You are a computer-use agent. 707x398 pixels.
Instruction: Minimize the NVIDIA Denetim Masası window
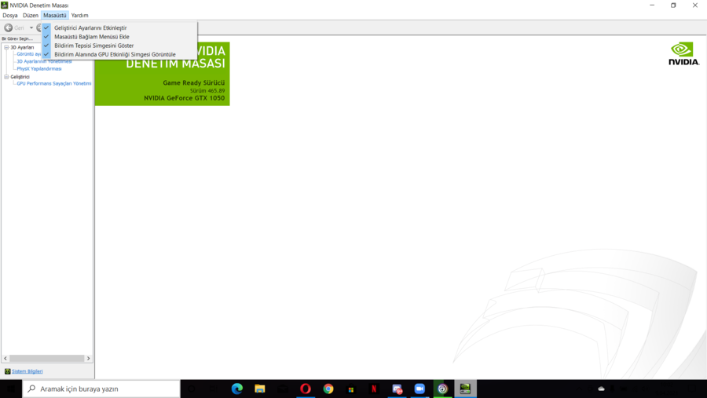pos(652,5)
